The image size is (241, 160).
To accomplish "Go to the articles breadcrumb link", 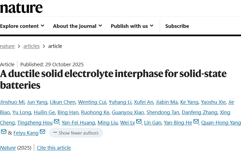I will tap(31, 46).
